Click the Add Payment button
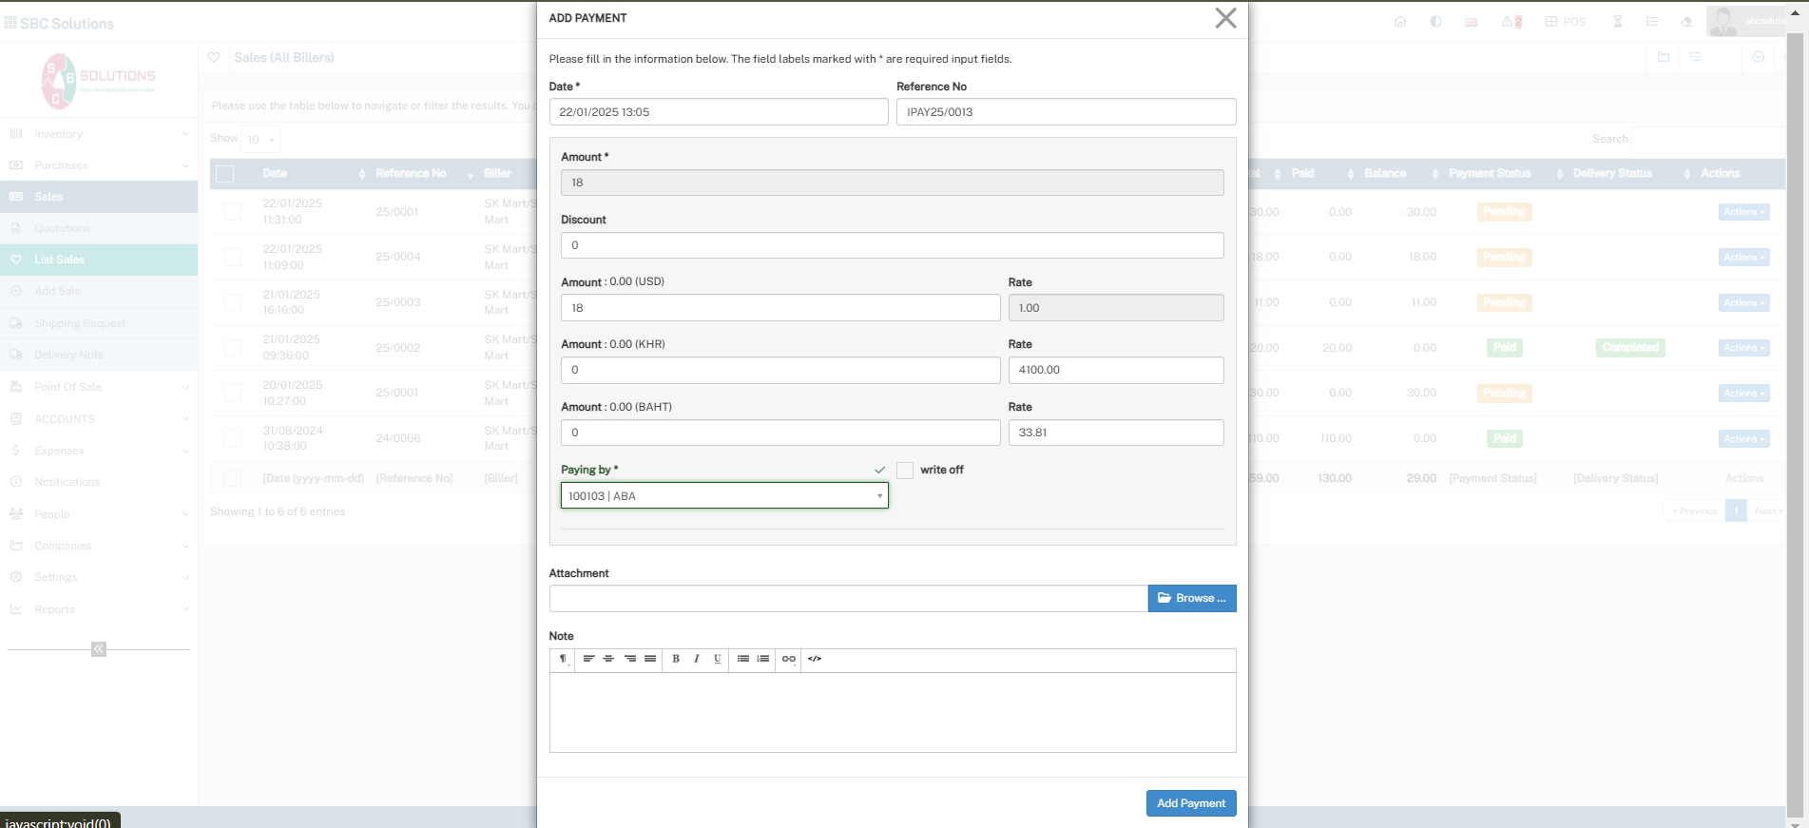Screen dimensions: 1809x828 (x=1190, y=803)
